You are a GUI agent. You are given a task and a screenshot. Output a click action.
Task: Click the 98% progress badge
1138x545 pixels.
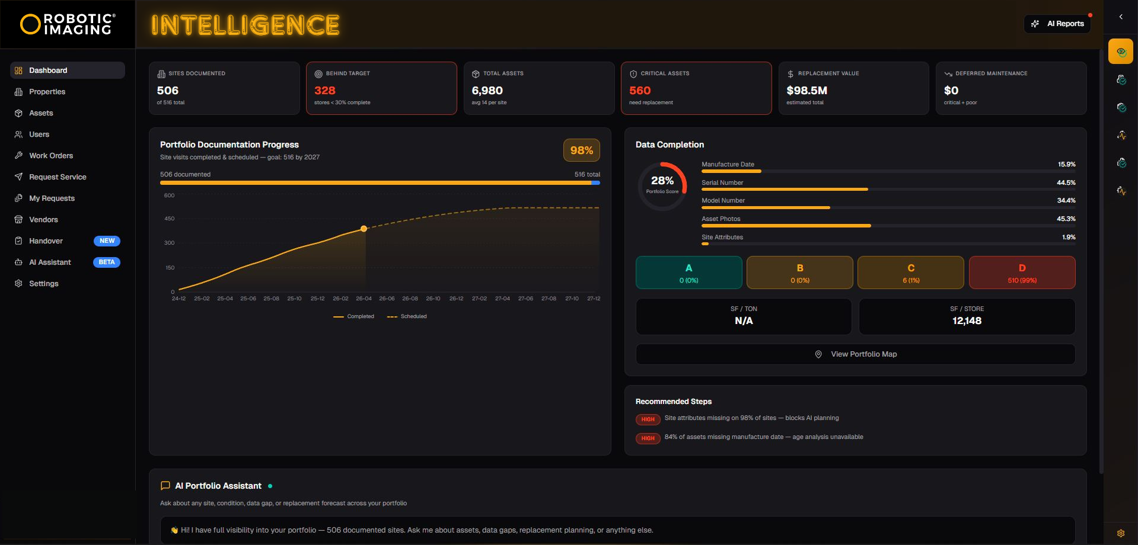coord(581,150)
